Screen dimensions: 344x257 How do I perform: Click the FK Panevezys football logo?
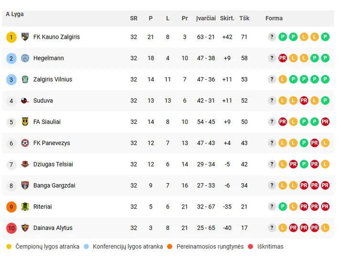[x=25, y=143]
